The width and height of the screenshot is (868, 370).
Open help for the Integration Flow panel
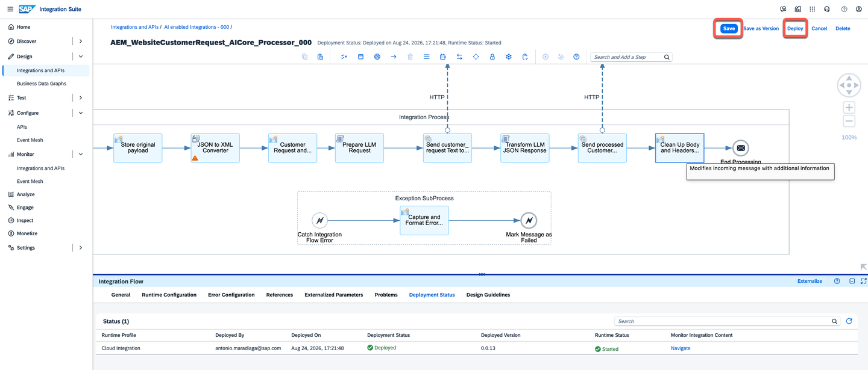[x=837, y=281]
